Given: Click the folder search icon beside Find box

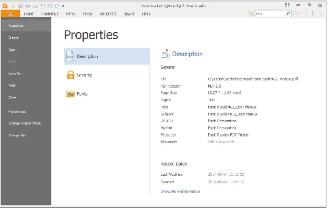Looking at the screenshot, I should pos(251,14).
